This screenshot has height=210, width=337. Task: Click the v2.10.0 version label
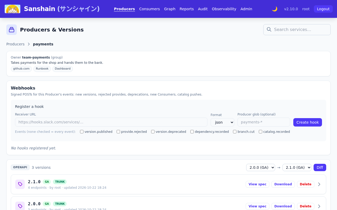(291, 9)
